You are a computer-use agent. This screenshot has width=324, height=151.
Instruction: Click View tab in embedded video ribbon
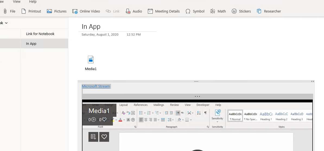[188, 105]
